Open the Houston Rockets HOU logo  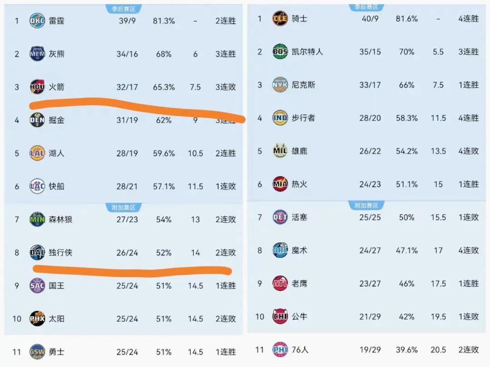tap(37, 87)
